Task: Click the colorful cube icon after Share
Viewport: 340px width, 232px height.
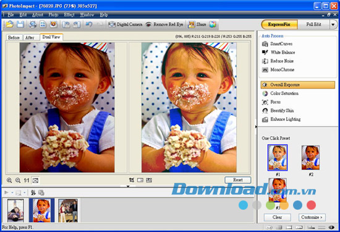Action: (213, 25)
